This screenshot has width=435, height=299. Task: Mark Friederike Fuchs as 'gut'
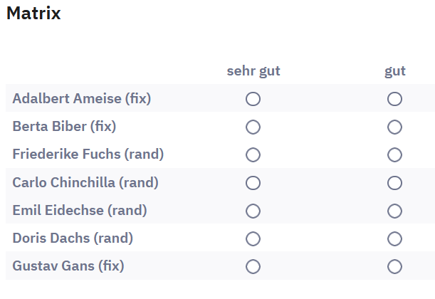(x=395, y=154)
